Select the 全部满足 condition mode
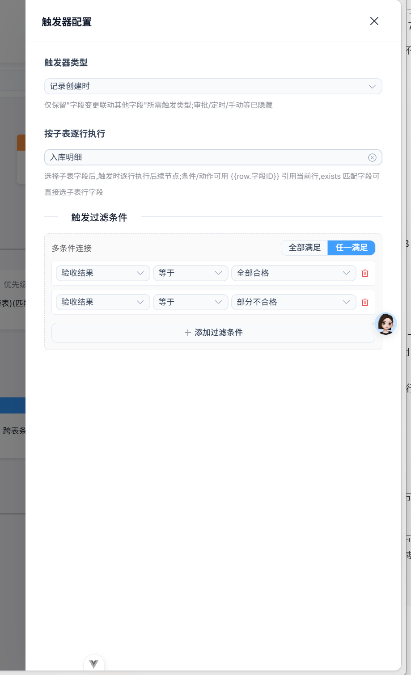The width and height of the screenshot is (411, 675). tap(305, 248)
